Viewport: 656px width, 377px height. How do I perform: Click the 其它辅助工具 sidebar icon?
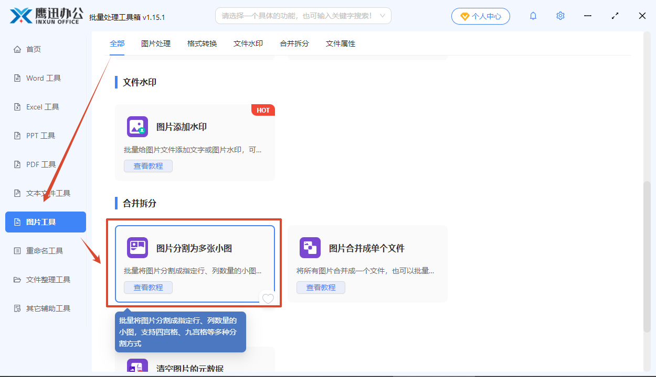pos(17,308)
